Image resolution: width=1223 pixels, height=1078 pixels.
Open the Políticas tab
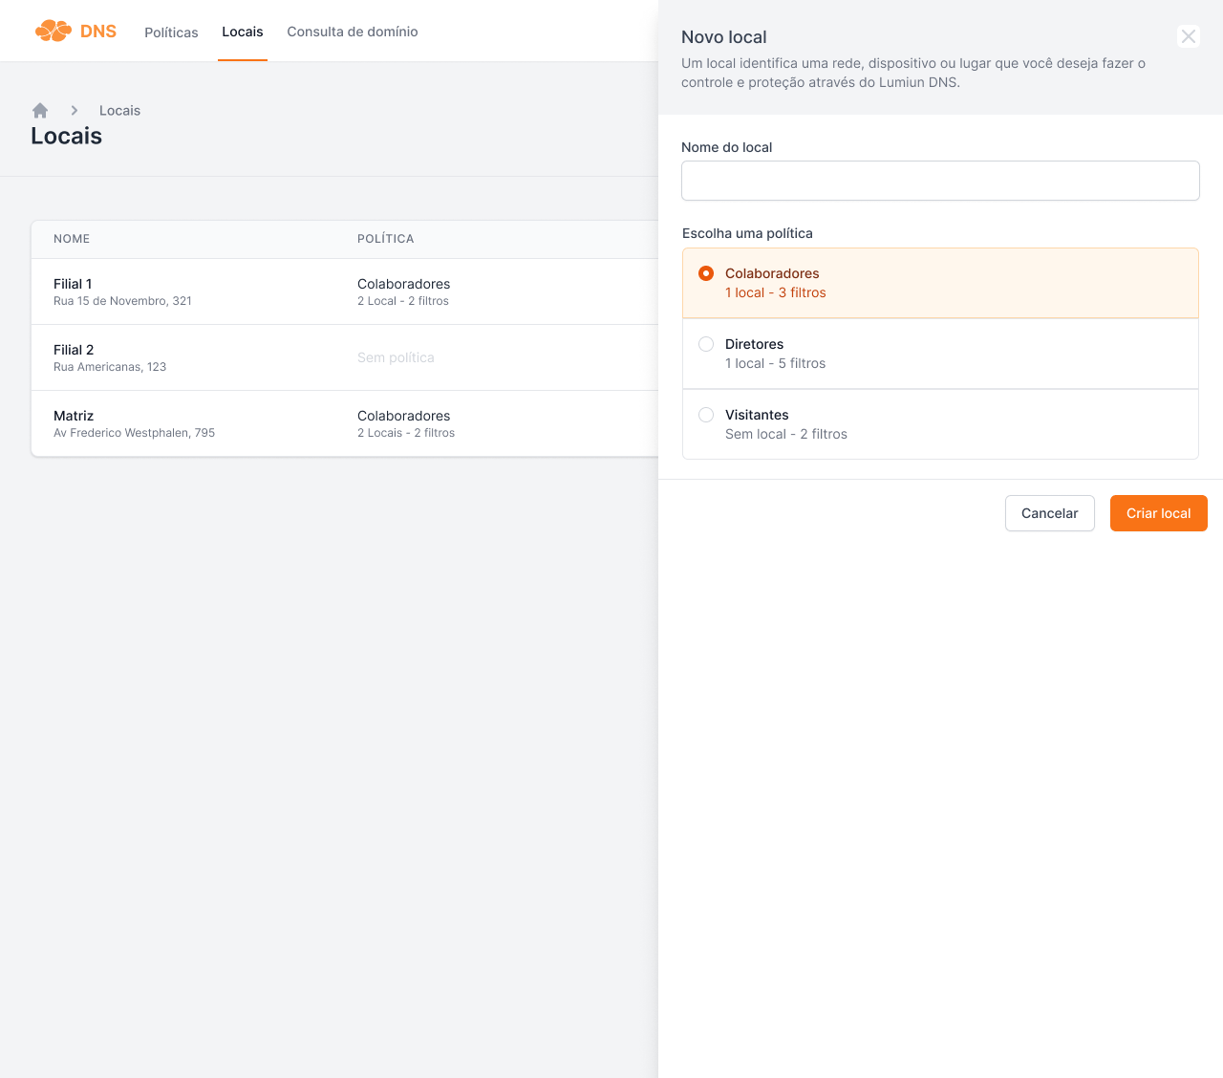pyautogui.click(x=171, y=32)
